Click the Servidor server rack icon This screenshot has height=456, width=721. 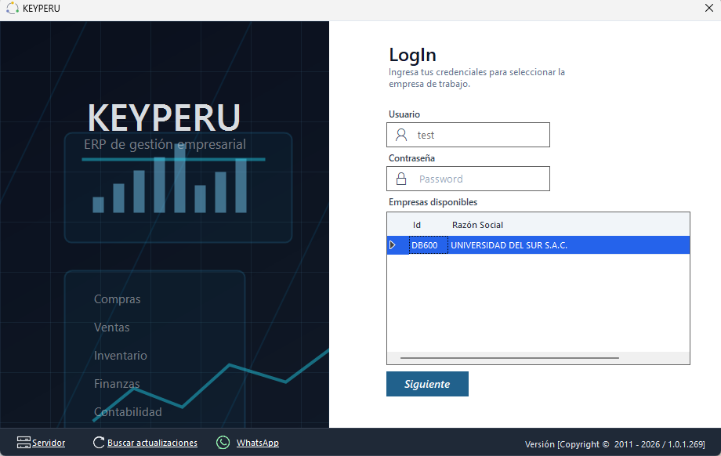[24, 443]
